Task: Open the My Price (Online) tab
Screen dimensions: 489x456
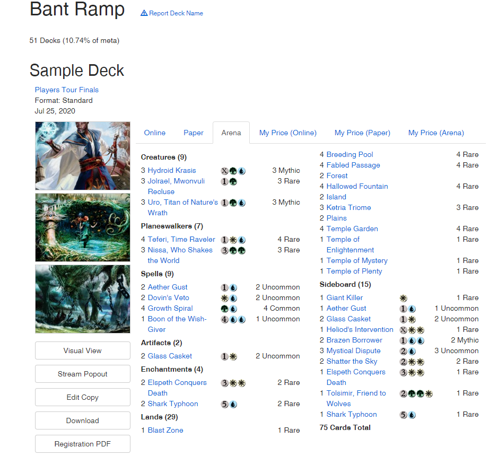Action: click(x=288, y=133)
